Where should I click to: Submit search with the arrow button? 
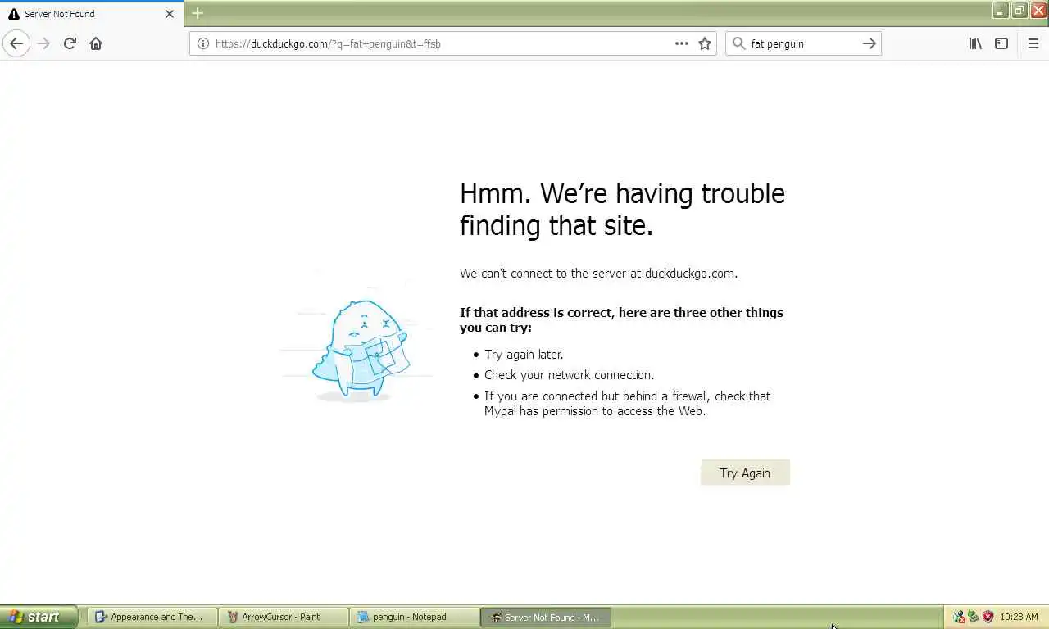coord(870,43)
